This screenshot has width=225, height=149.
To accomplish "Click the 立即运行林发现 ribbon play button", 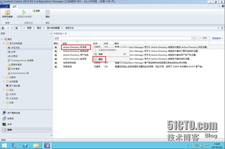I will click(x=24, y=14).
